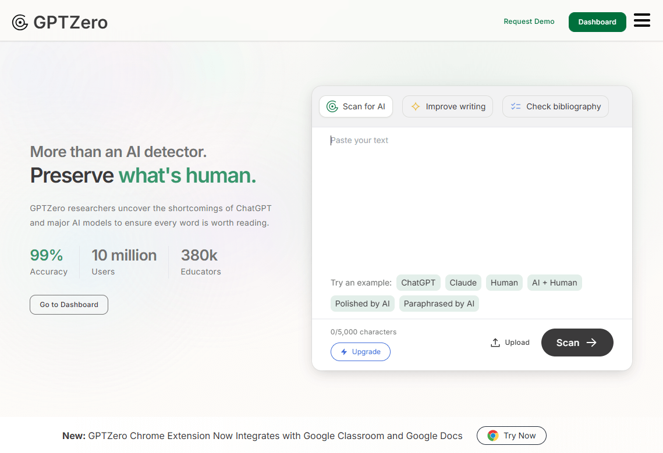Try the ChatGPT example chip
The height and width of the screenshot is (453, 663).
pyautogui.click(x=418, y=283)
